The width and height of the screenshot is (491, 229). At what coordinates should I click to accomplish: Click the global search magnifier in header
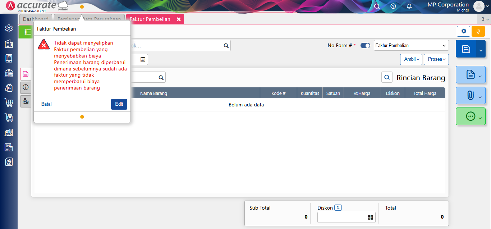[377, 6]
